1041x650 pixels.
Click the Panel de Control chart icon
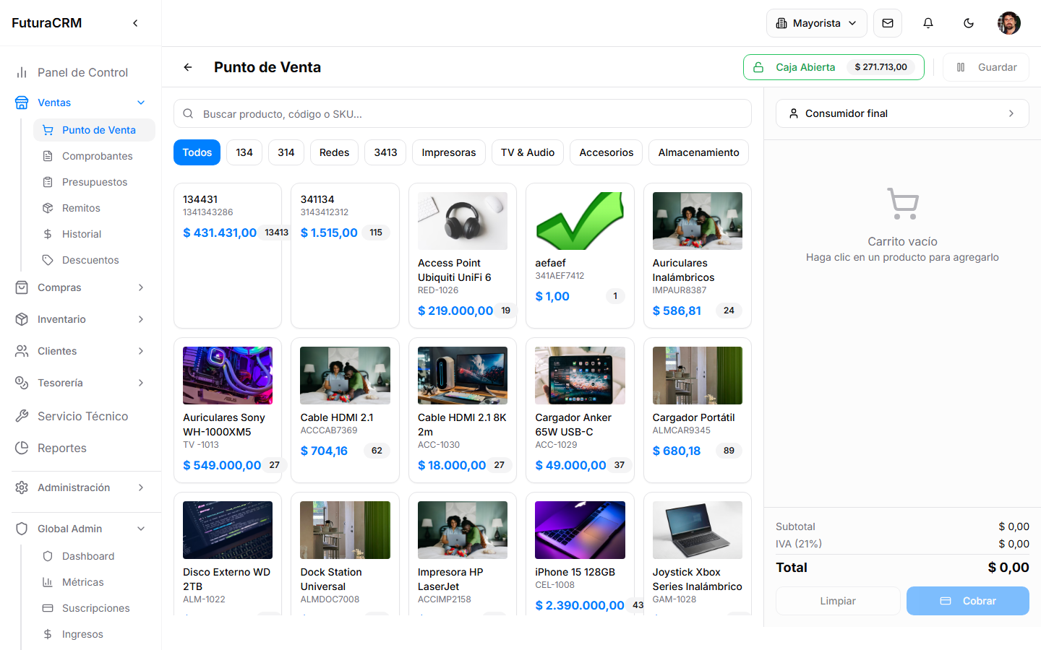22,72
